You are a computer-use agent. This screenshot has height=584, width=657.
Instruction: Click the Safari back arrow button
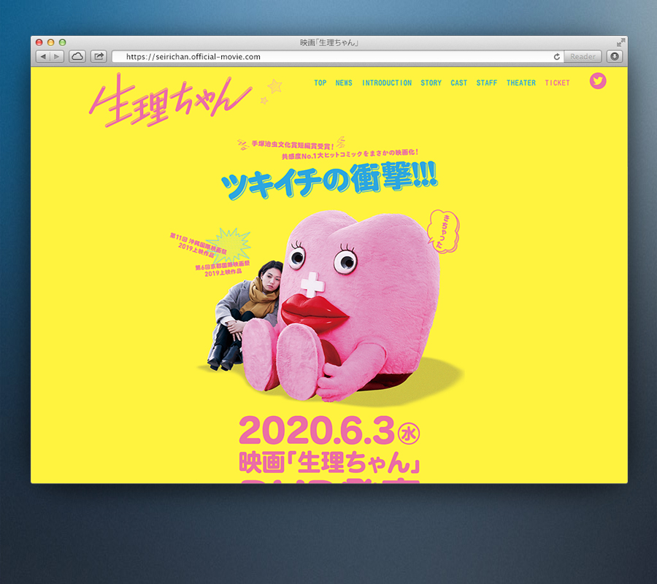tap(42, 56)
